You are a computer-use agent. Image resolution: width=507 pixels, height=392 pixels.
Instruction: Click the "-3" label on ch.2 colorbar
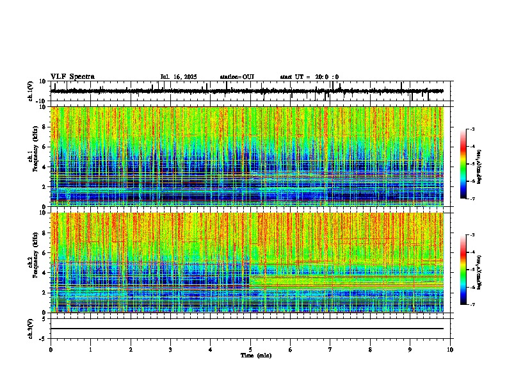472,235
